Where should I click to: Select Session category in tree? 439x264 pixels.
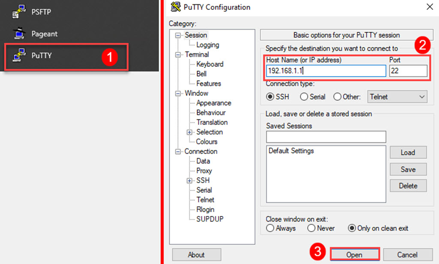pyautogui.click(x=195, y=35)
